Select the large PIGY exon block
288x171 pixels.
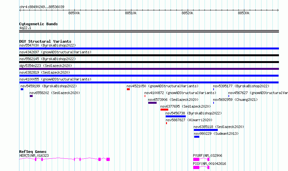click(196, 167)
